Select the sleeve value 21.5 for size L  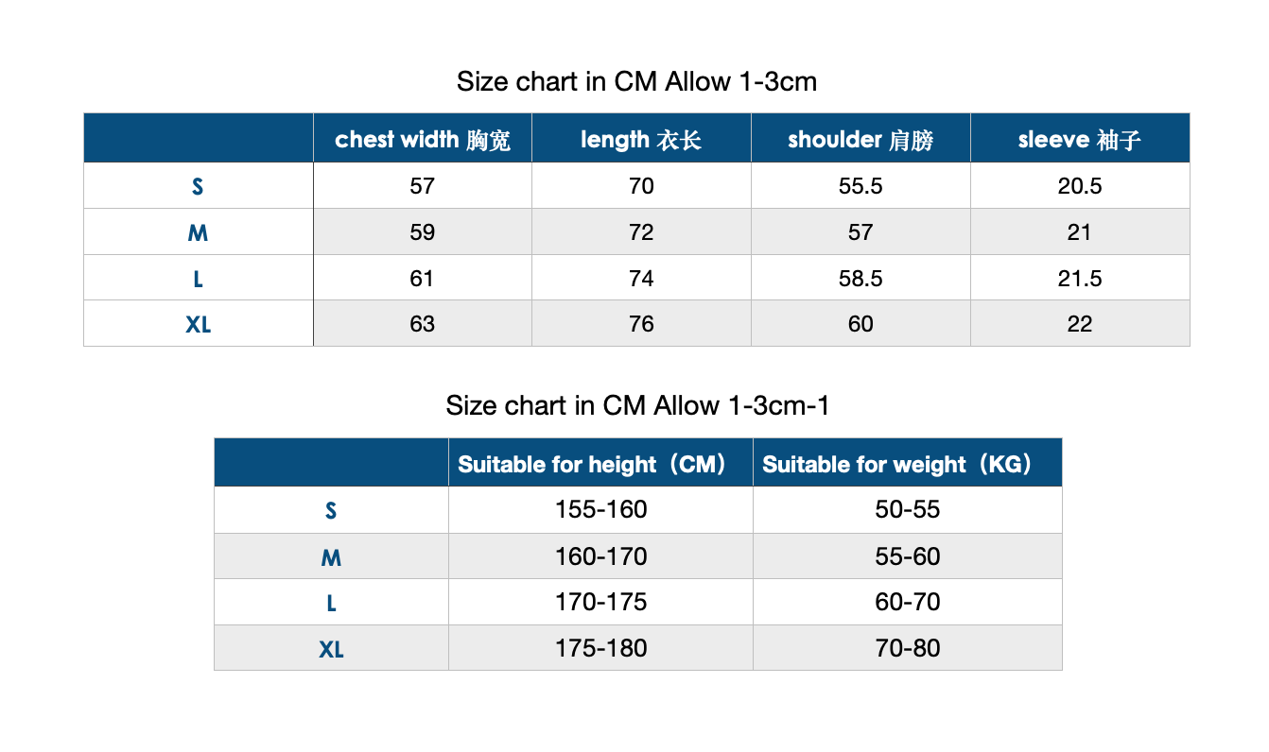(1079, 279)
